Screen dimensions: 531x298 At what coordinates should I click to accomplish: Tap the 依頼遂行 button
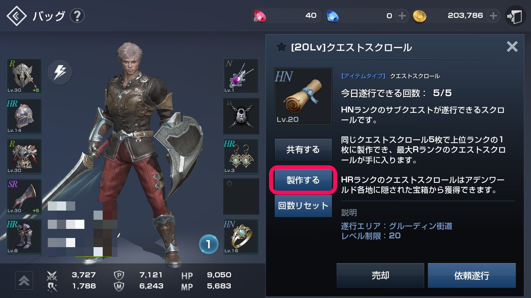(472, 275)
